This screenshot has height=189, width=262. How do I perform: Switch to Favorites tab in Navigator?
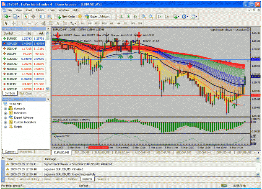(x=26, y=152)
